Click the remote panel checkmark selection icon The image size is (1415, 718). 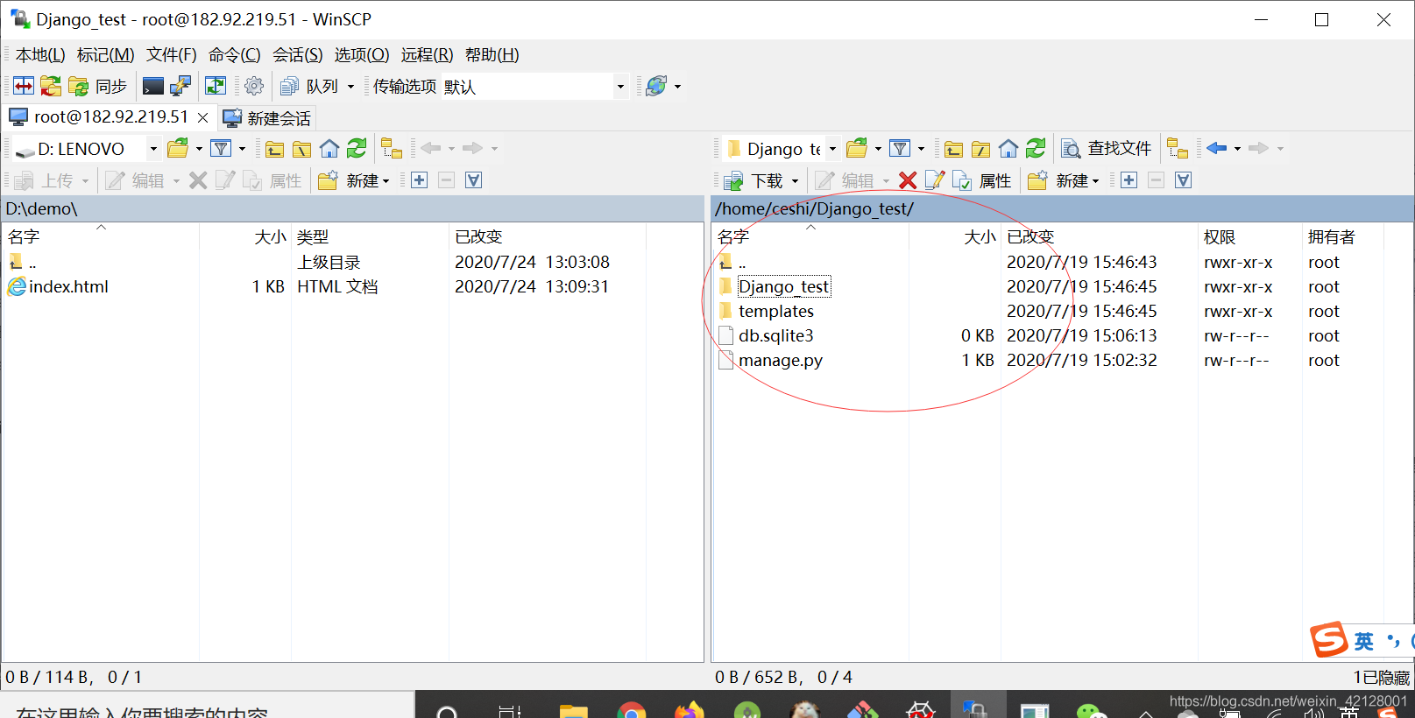(1184, 180)
